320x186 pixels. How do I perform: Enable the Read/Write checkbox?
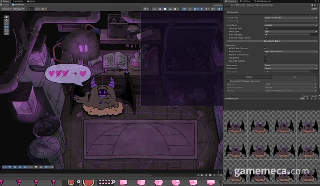click(x=265, y=58)
